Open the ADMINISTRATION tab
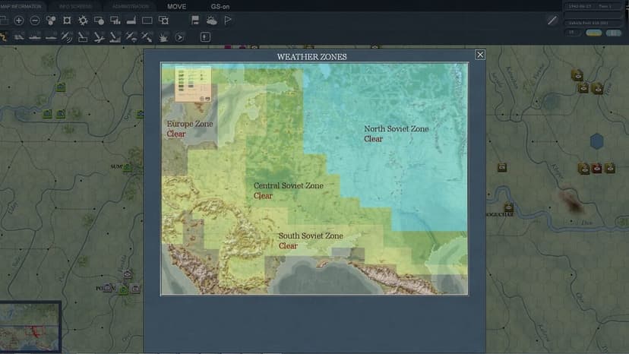Screen dimensions: 629x354 pos(131,6)
